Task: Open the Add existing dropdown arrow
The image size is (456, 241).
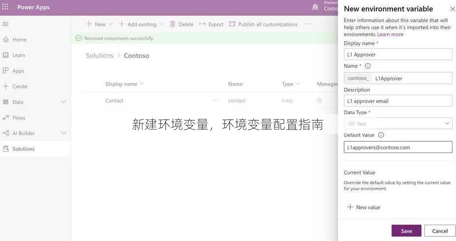Action: tap(162, 24)
